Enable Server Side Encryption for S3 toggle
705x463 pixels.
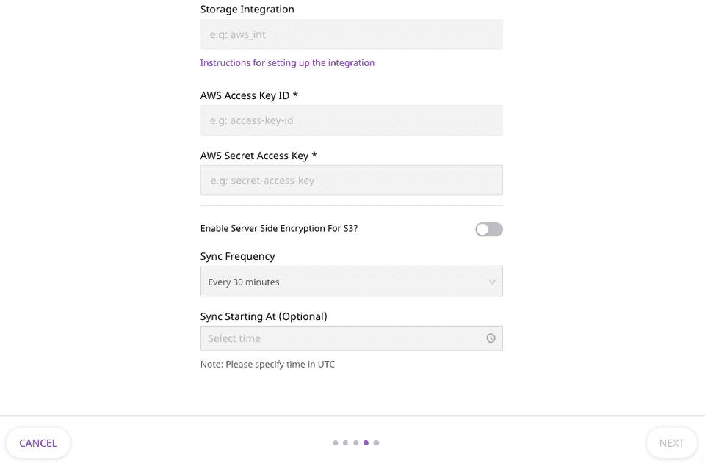tap(488, 230)
